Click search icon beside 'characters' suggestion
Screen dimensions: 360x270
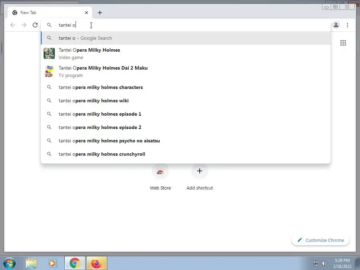49,87
